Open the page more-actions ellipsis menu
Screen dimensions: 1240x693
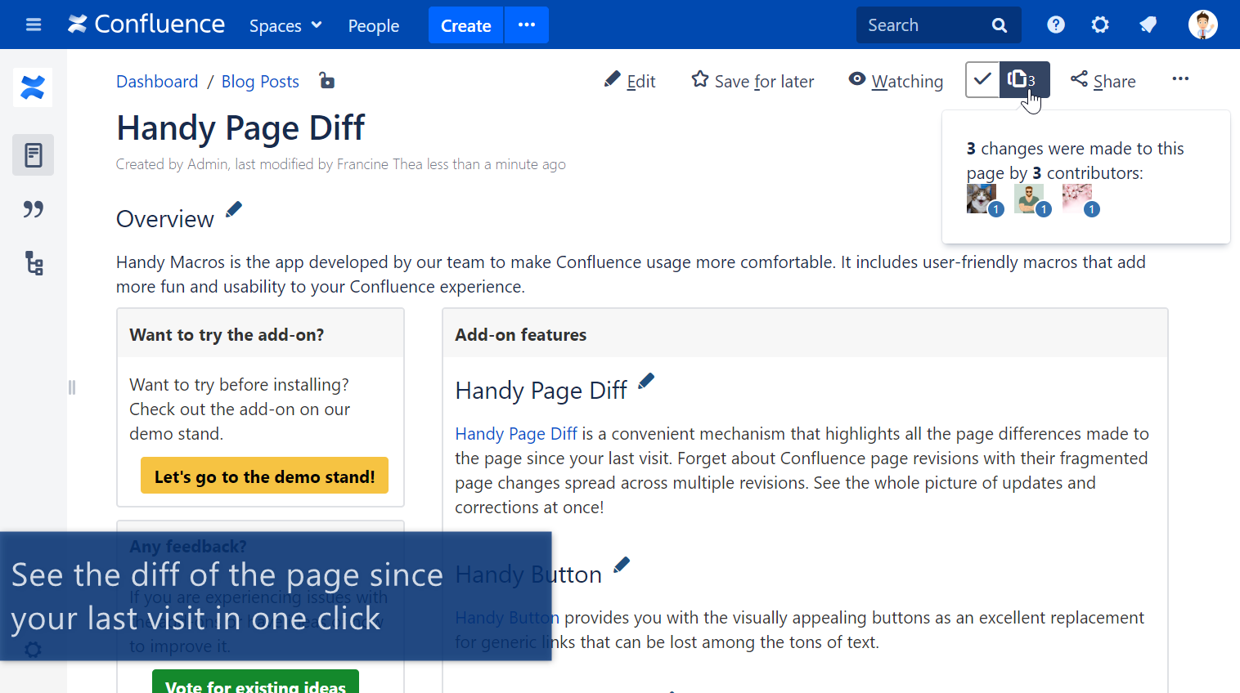(x=1180, y=78)
